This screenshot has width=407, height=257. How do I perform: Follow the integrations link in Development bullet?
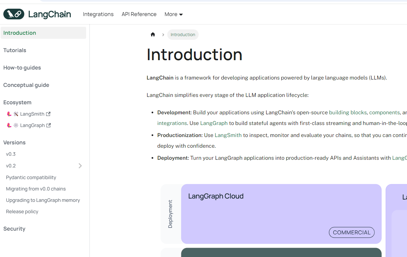[172, 123]
